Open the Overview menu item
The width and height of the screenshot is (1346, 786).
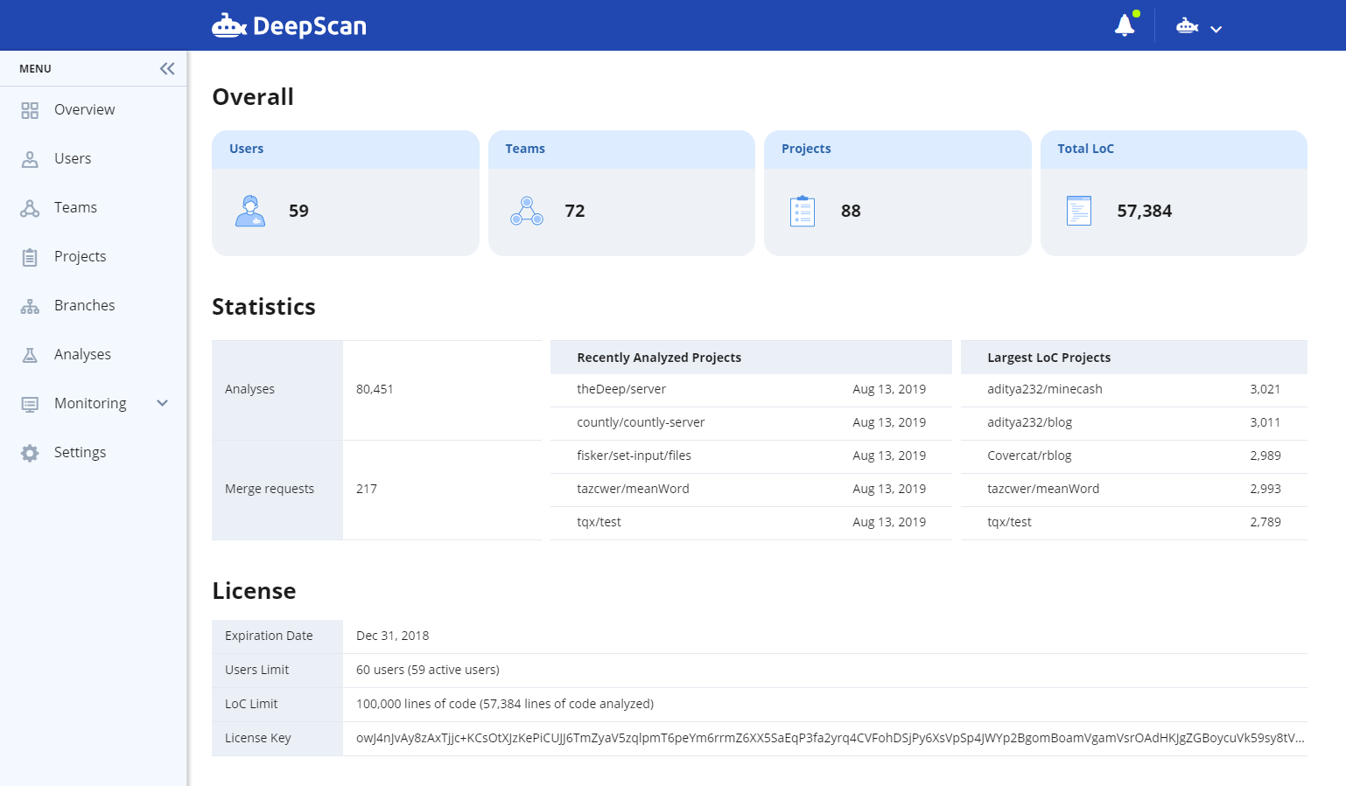[85, 109]
